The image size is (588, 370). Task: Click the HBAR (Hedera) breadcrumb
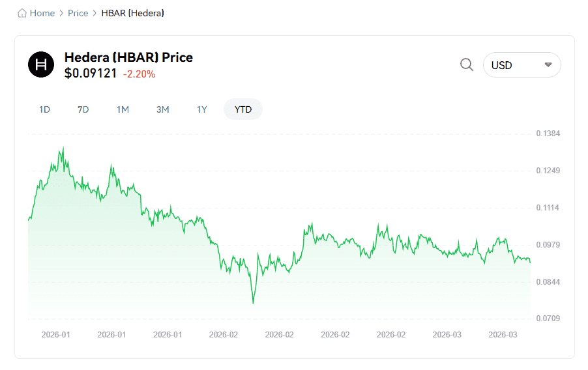[x=132, y=13]
